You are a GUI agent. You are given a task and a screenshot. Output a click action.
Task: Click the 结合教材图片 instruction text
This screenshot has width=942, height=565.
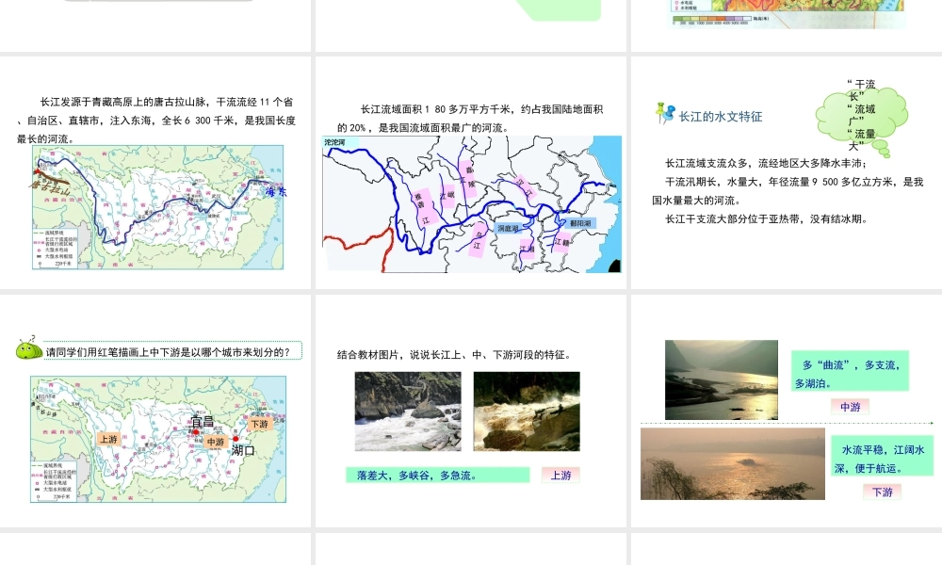tap(454, 355)
